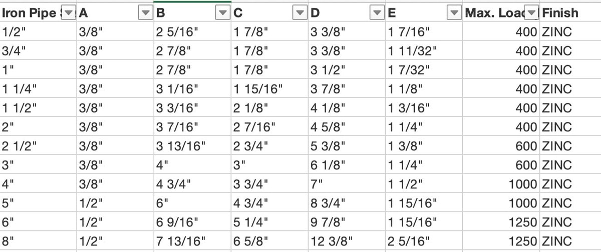601x252 pixels.
Task: Select the 9 7/8" cell in column D
Action: 347,222
